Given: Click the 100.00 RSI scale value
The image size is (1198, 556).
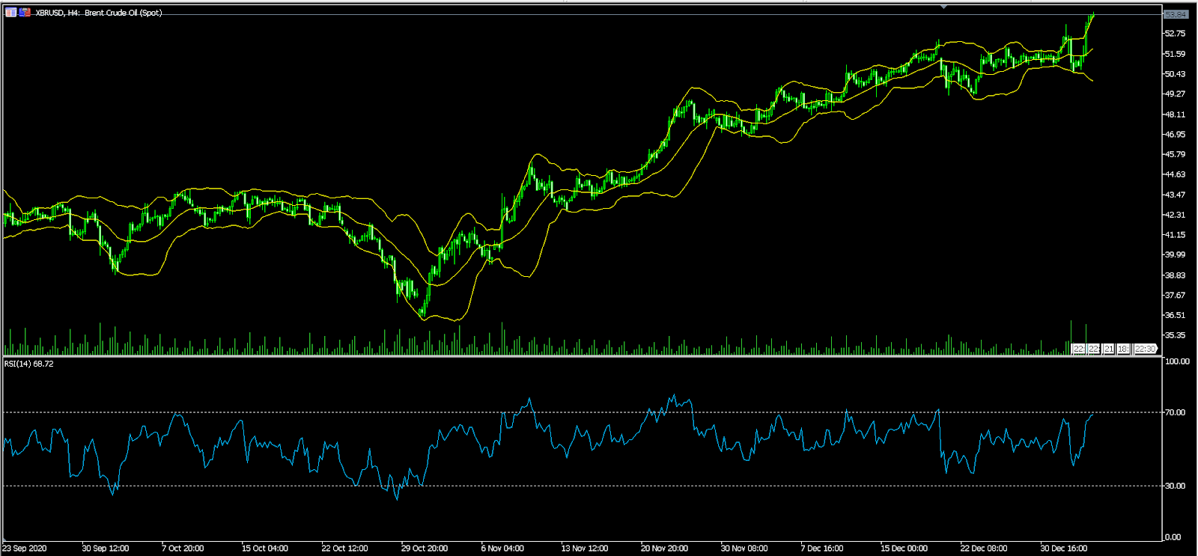Looking at the screenshot, I should 1177,361.
